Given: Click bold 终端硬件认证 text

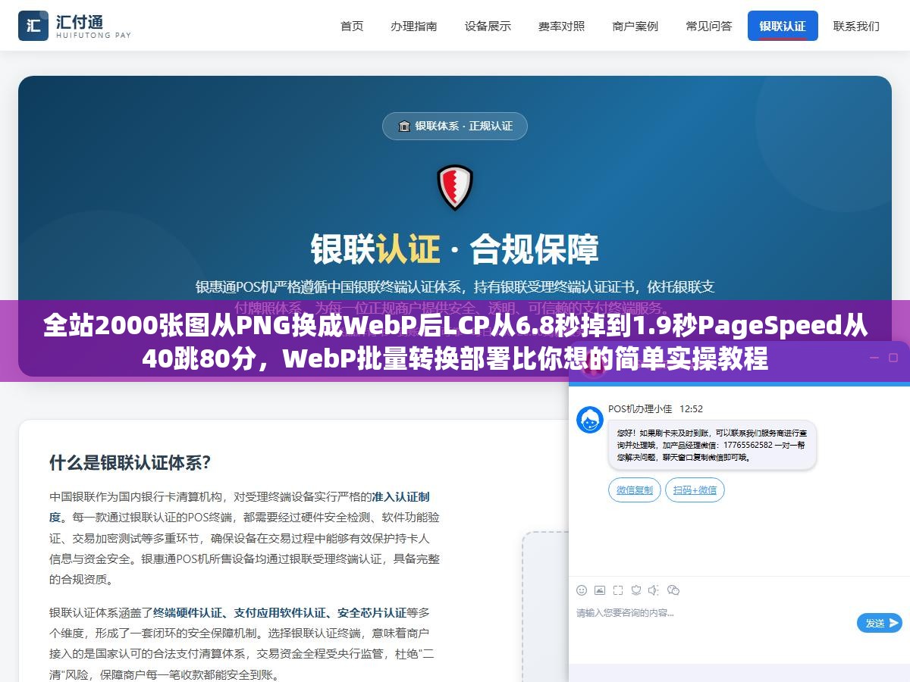Looking at the screenshot, I should (188, 612).
